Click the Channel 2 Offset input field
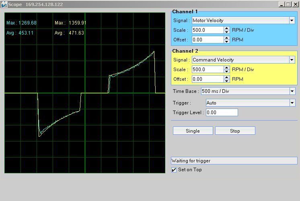This screenshot has width=300, height=201. [208, 79]
